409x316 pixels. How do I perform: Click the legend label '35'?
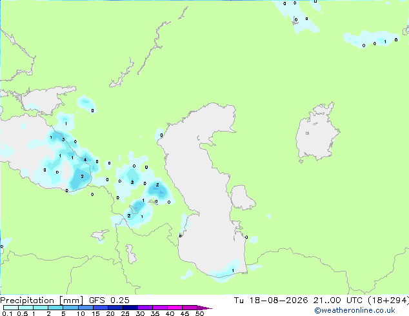tap(155, 313)
